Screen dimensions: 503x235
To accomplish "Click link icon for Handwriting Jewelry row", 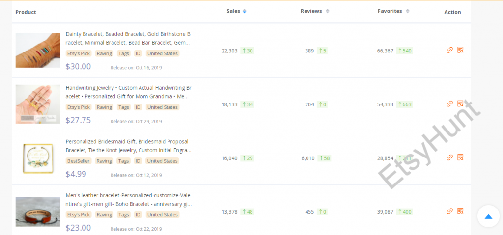I will point(449,104).
